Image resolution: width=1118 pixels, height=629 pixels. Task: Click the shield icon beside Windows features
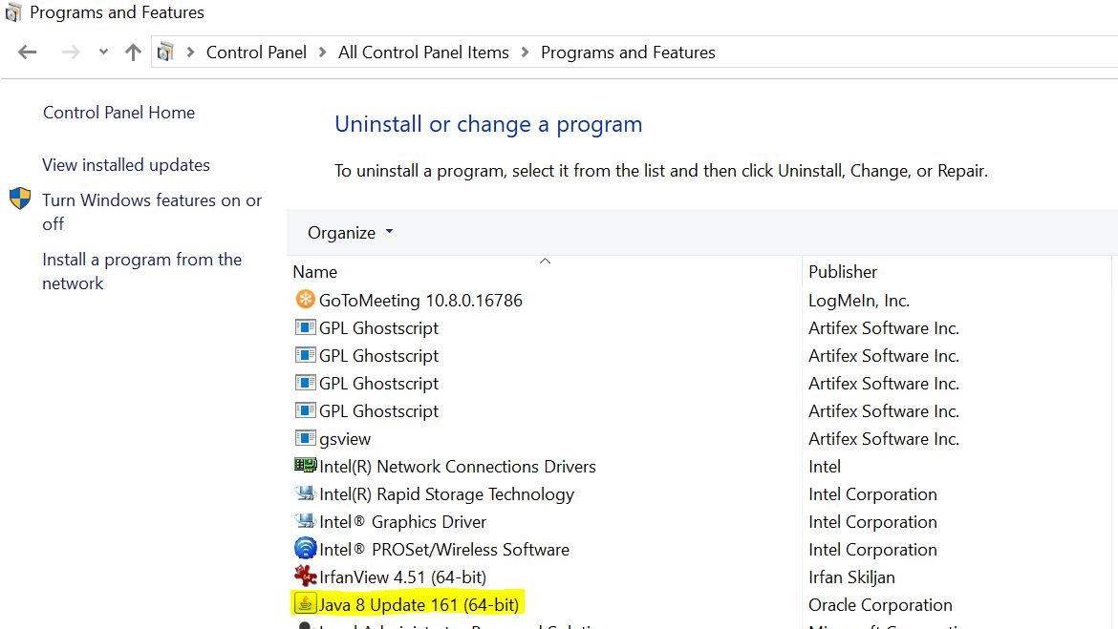tap(20, 199)
